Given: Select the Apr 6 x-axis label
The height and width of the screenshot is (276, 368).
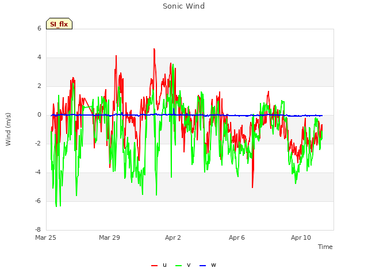Looking at the screenshot, I should coord(237,237).
